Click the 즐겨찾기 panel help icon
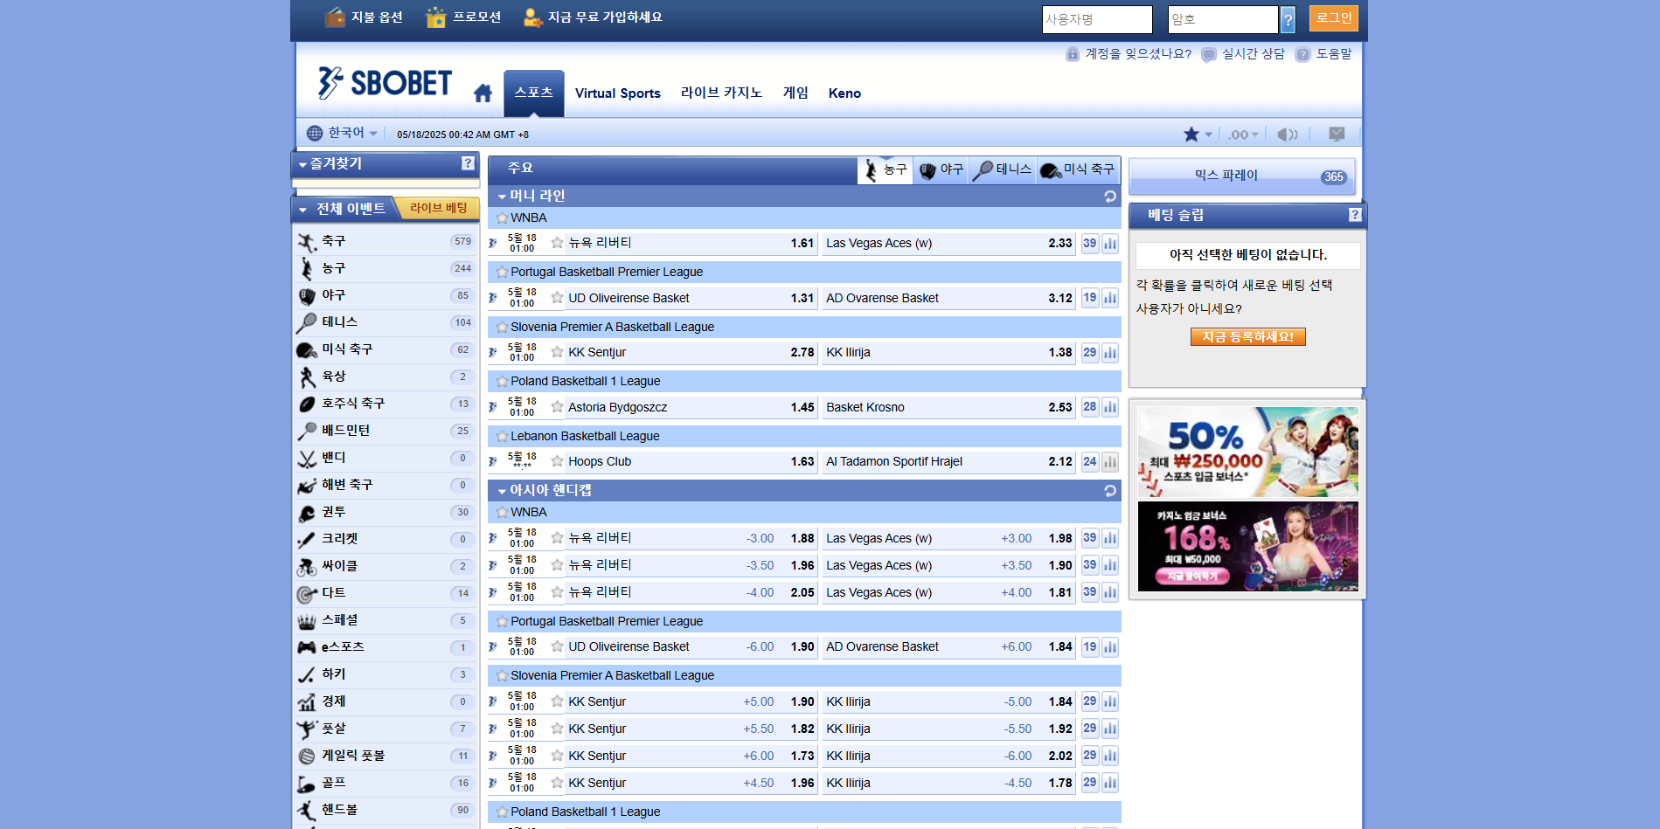The image size is (1660, 829). (468, 163)
